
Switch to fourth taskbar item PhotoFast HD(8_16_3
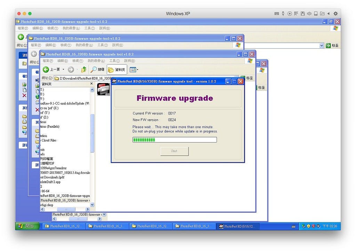pos(194,226)
